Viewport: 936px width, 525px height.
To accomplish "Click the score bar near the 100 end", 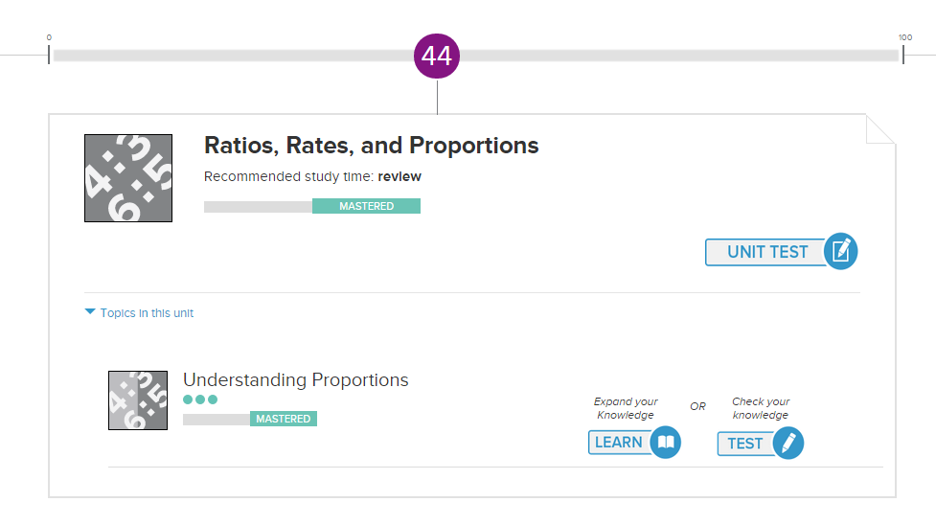I will click(878, 56).
